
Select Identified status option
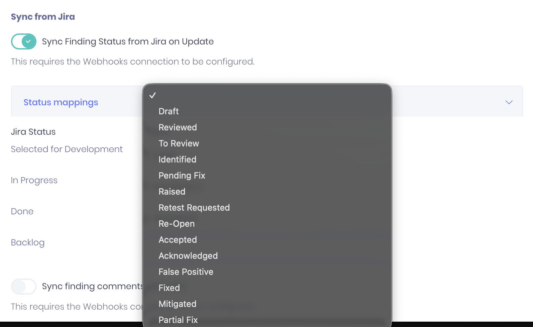[267, 159]
